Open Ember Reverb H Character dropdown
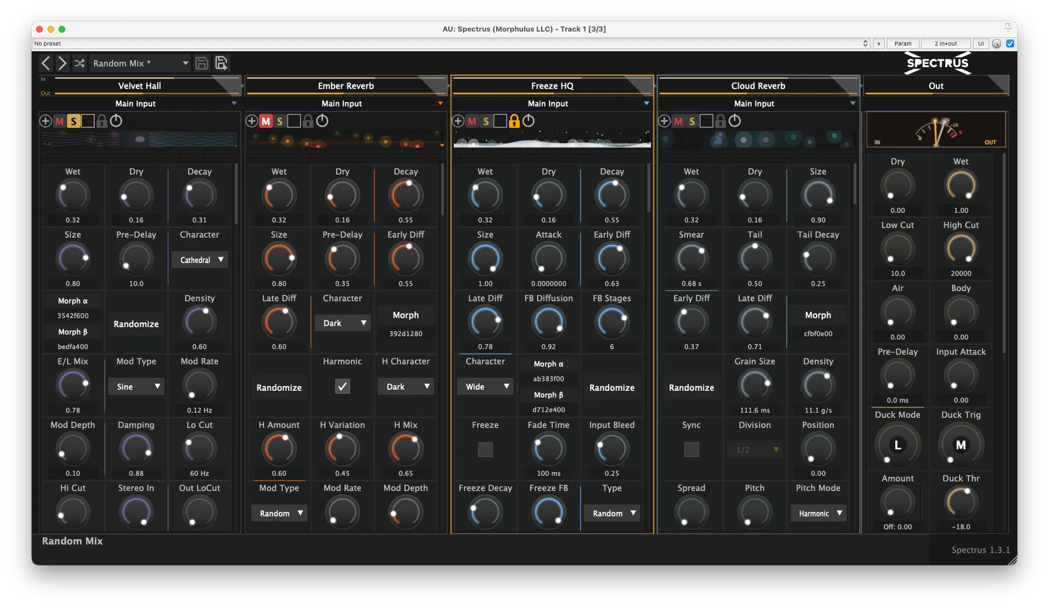 (406, 386)
